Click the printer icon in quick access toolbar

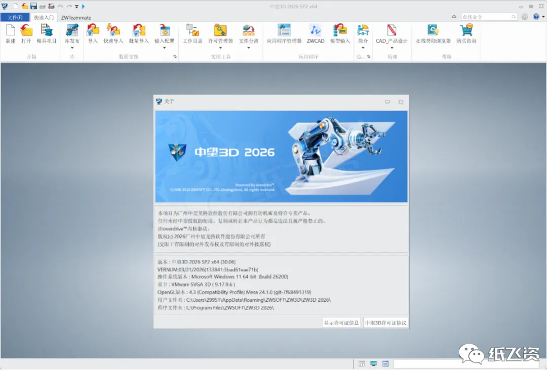(x=42, y=6)
